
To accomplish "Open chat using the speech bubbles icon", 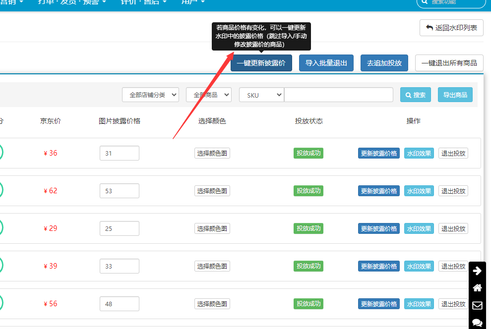I will (x=477, y=322).
